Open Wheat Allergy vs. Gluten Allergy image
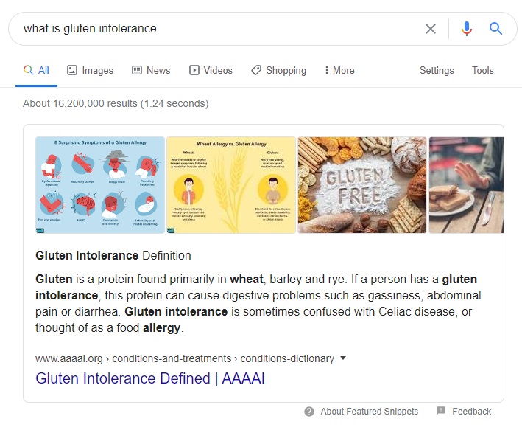Image resolution: width=522 pixels, height=430 pixels. coord(231,185)
